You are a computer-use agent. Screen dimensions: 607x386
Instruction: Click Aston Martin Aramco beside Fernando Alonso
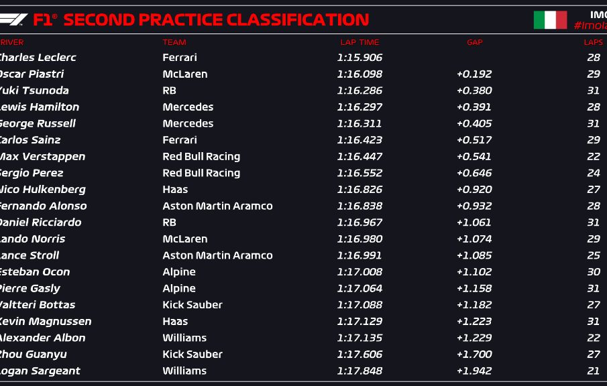pos(217,206)
